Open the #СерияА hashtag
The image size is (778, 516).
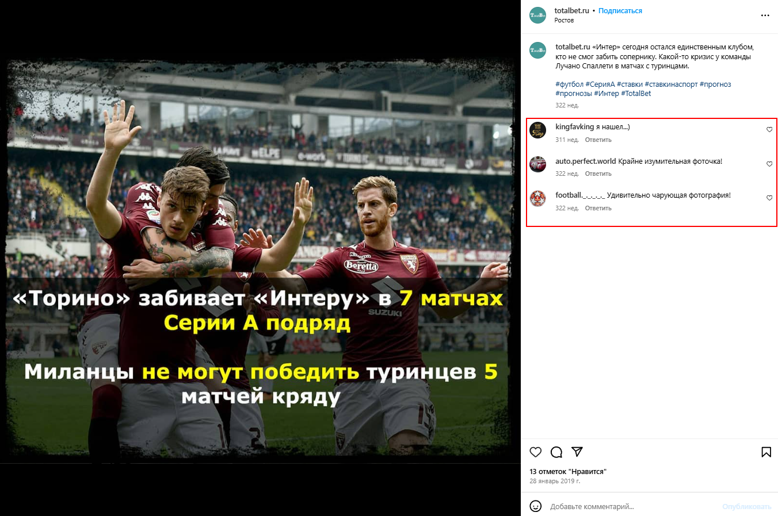click(x=600, y=84)
